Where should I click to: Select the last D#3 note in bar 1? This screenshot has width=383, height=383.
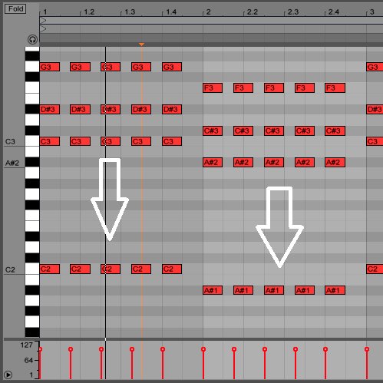pyautogui.click(x=172, y=110)
